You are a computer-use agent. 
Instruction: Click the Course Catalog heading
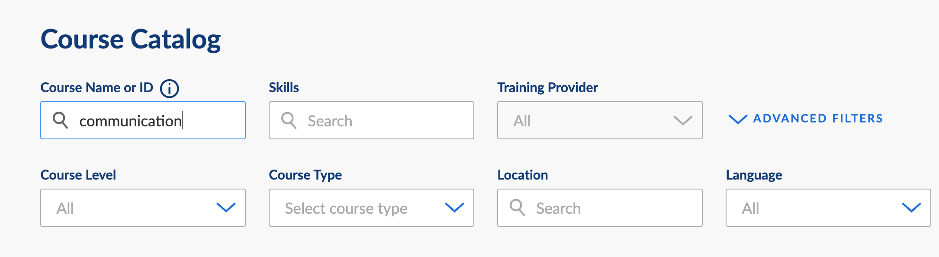131,39
